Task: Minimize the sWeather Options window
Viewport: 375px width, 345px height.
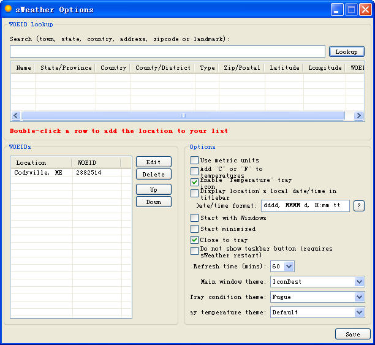Action: coord(337,10)
